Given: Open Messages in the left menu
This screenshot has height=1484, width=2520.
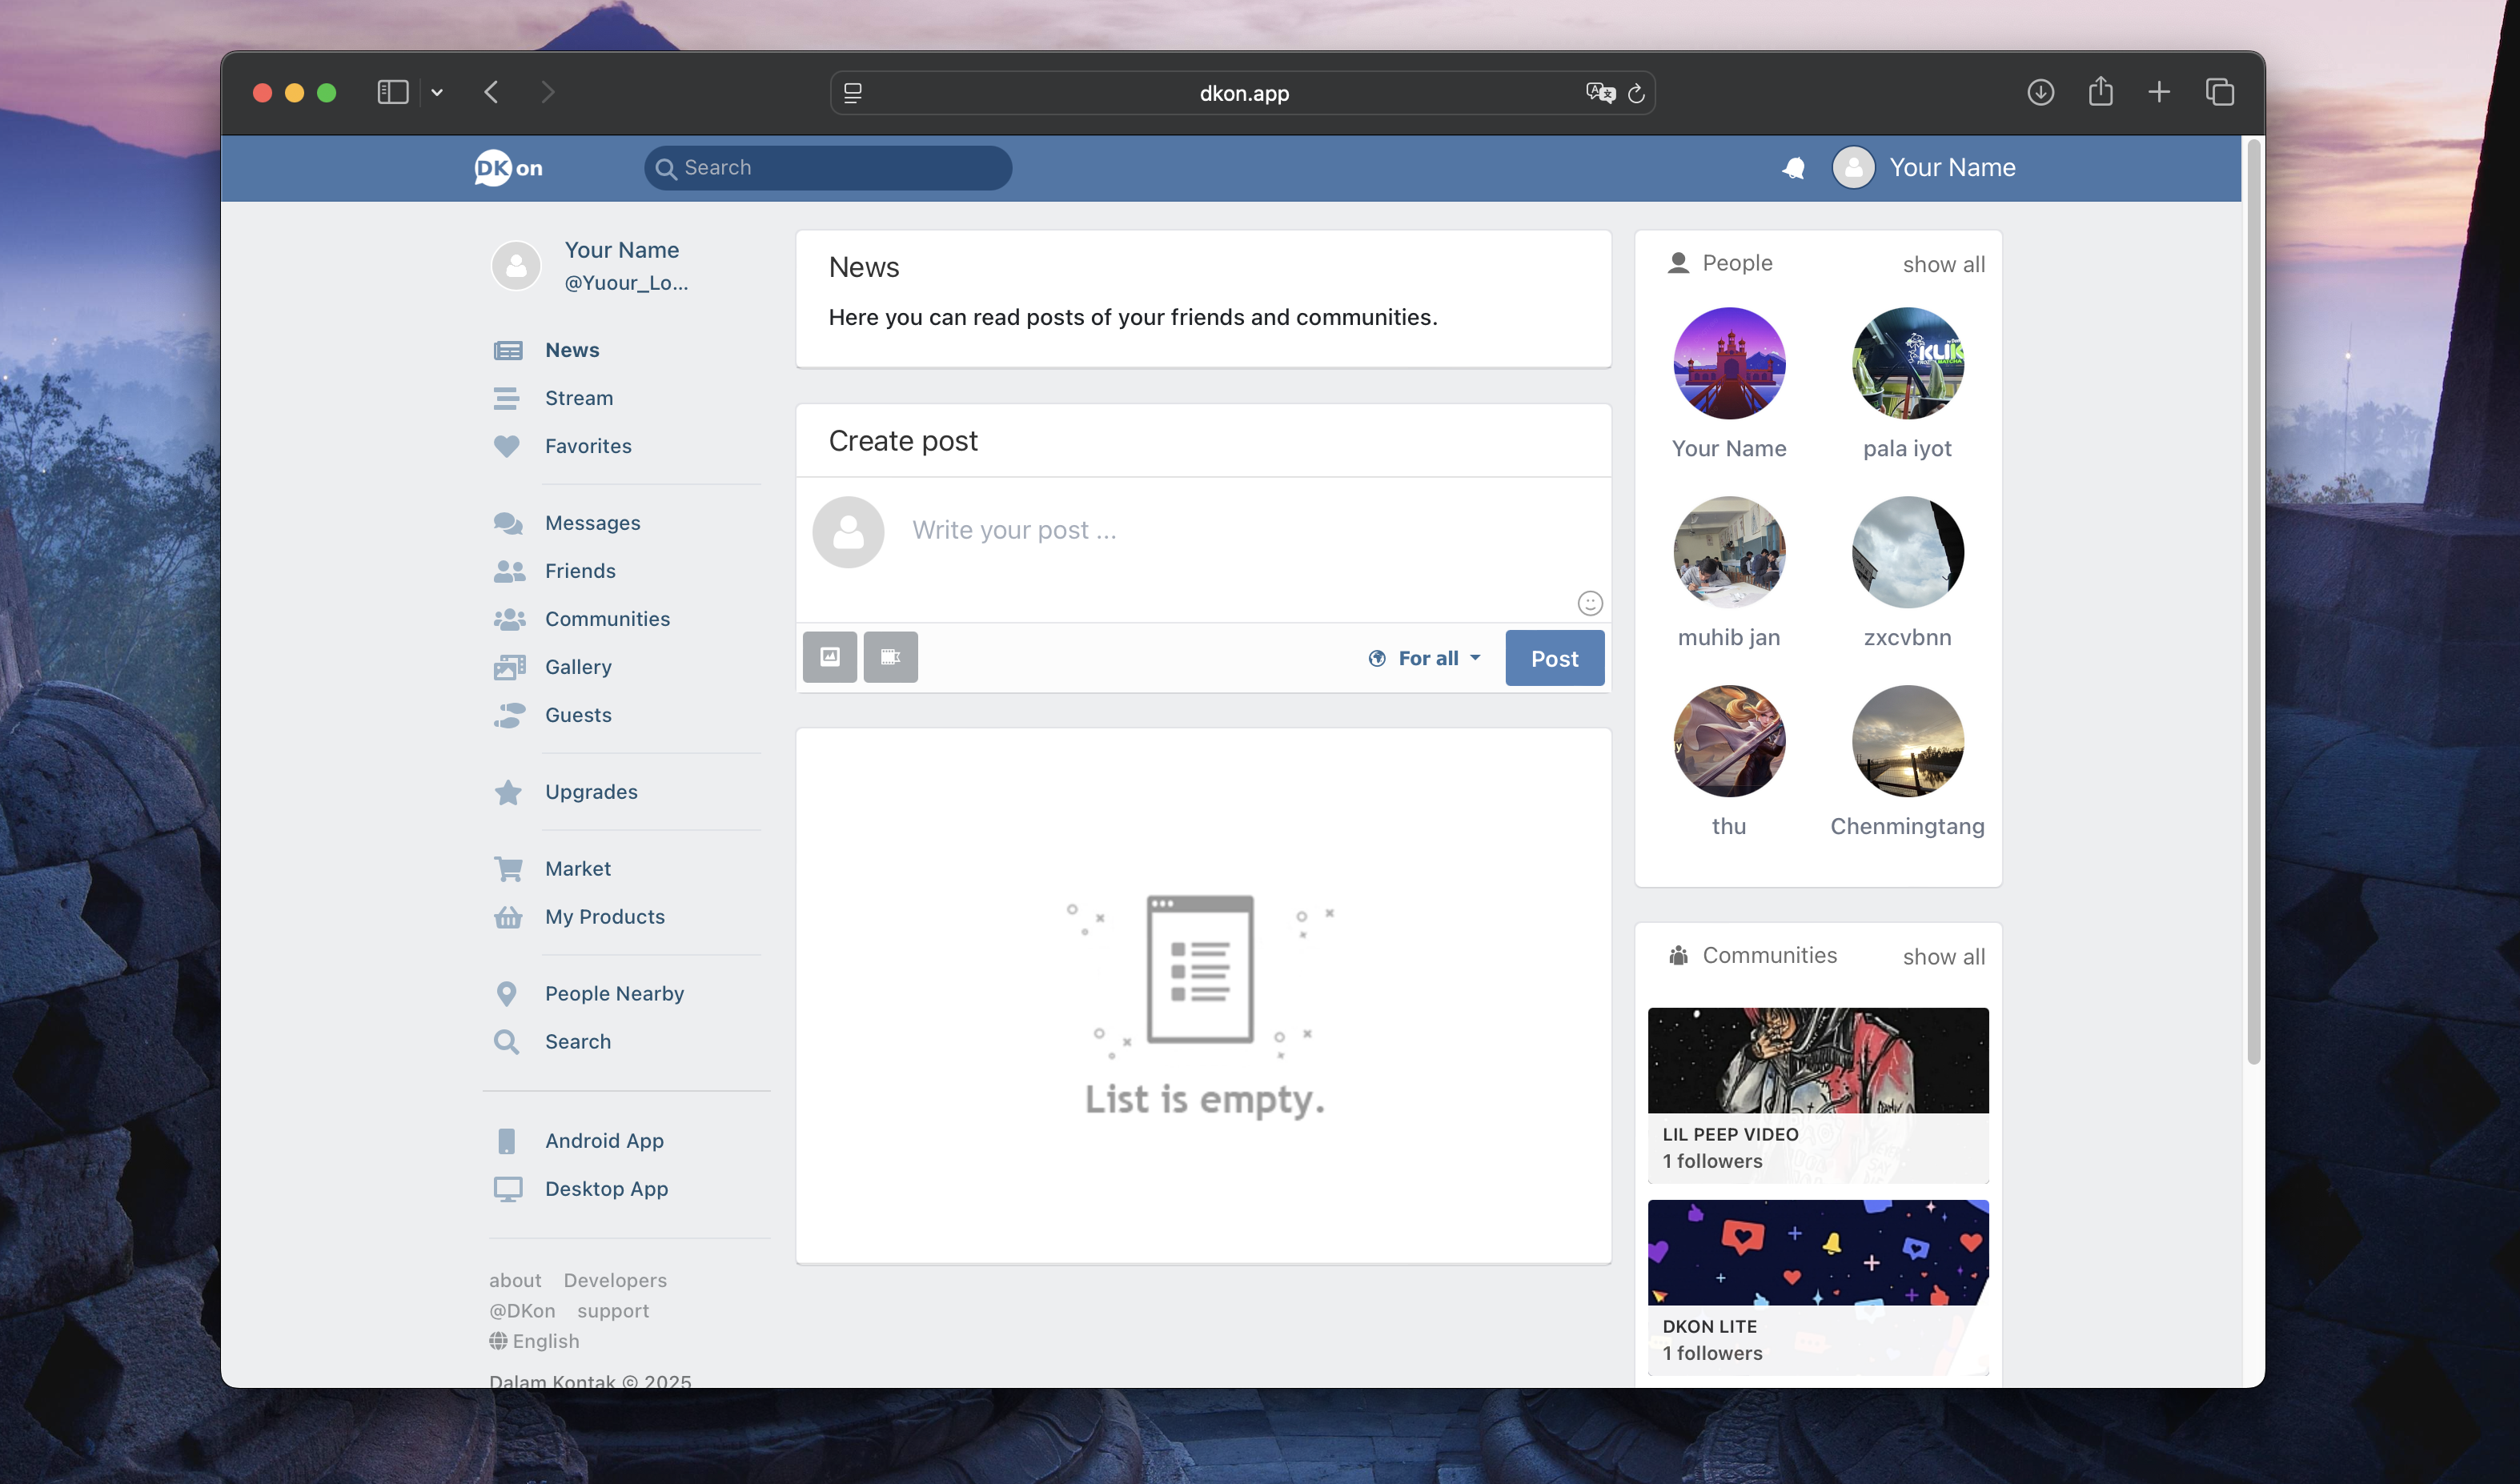Looking at the screenshot, I should [x=592, y=523].
